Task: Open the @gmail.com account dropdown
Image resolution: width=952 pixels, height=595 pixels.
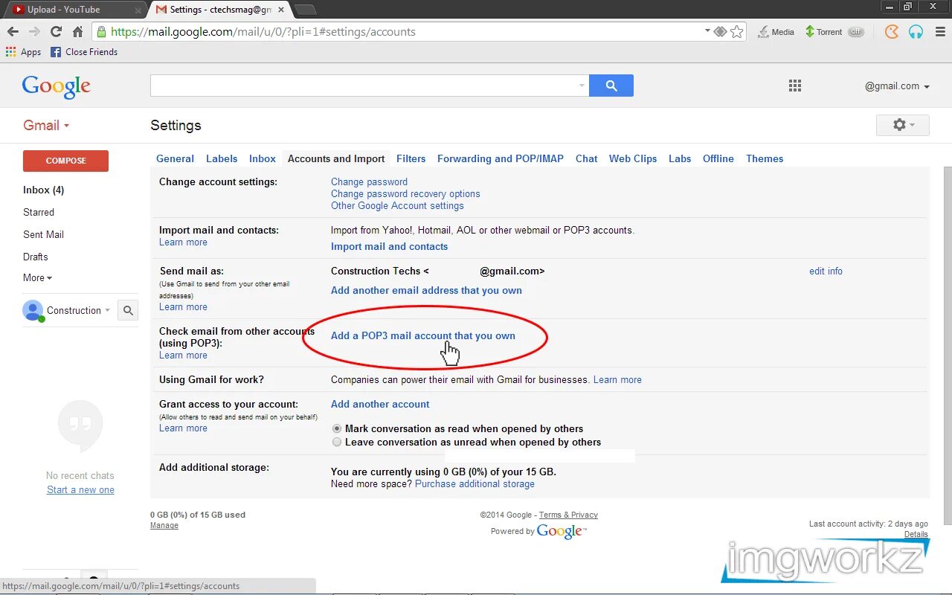Action: pyautogui.click(x=896, y=86)
